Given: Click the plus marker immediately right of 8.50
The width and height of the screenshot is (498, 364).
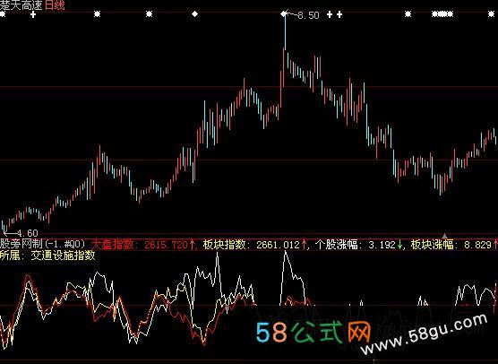Looking at the screenshot, I should point(330,14).
